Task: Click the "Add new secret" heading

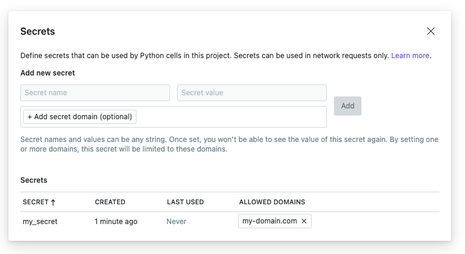Action: point(48,73)
